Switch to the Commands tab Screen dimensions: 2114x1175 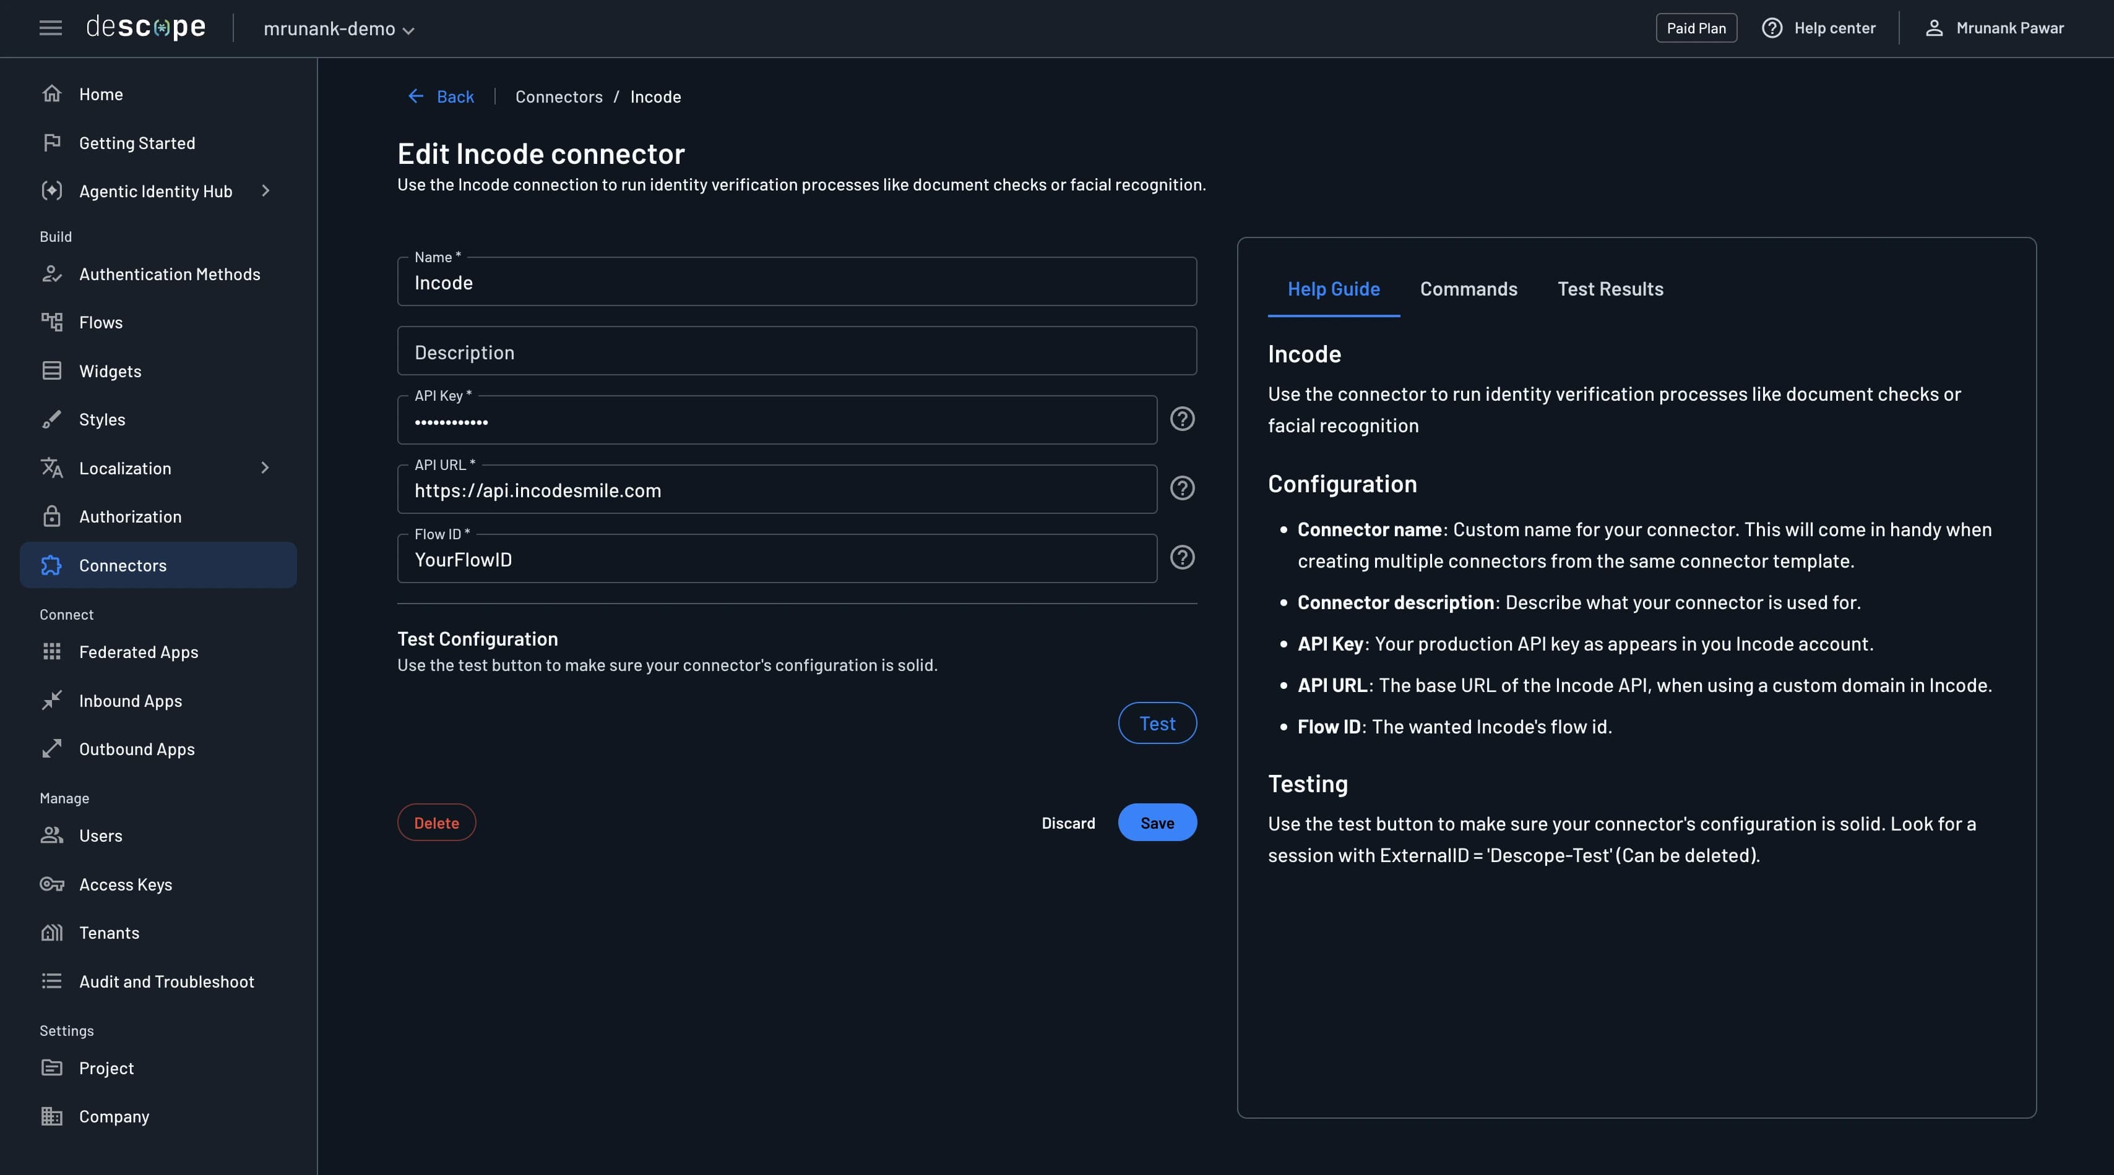click(1468, 289)
